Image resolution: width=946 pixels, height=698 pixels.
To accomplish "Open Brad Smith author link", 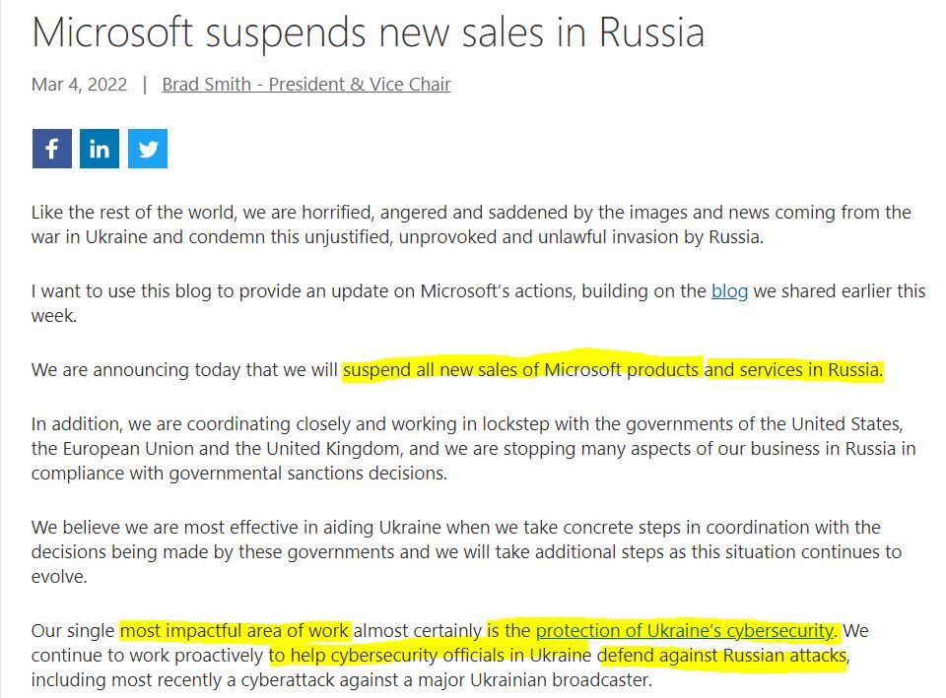I will tap(305, 85).
